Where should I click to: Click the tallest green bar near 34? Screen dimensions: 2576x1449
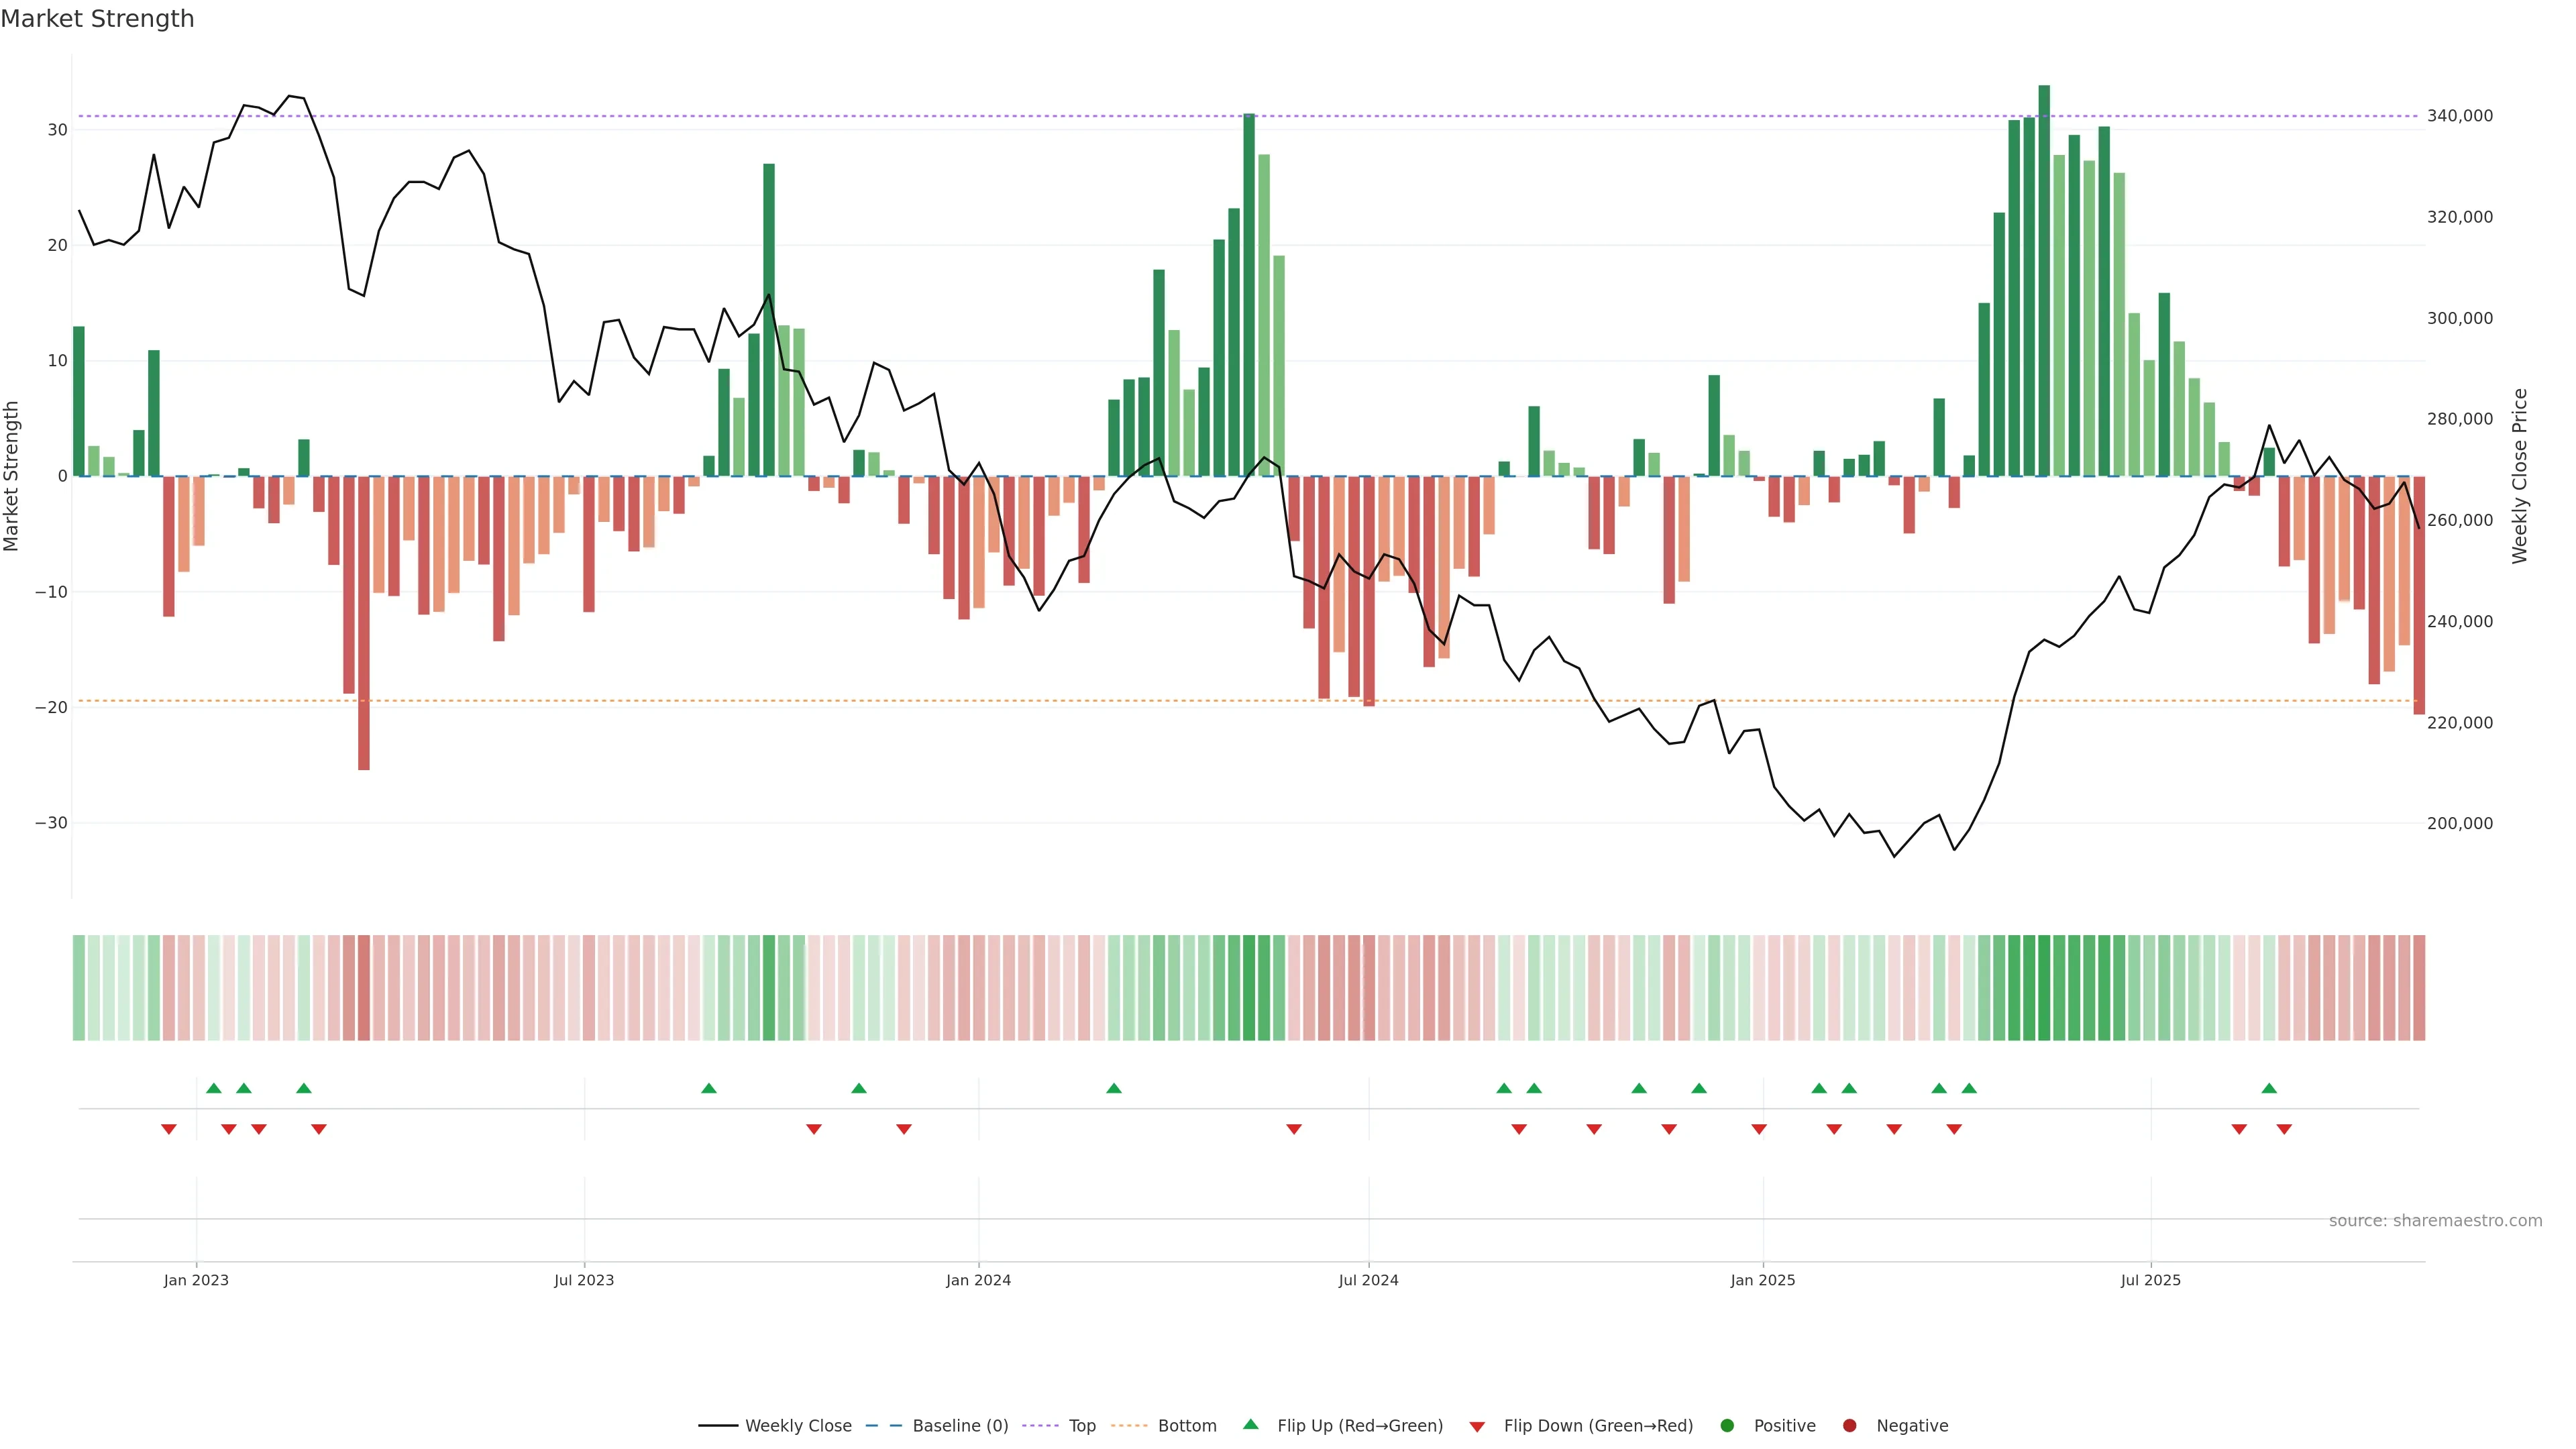click(x=2044, y=280)
